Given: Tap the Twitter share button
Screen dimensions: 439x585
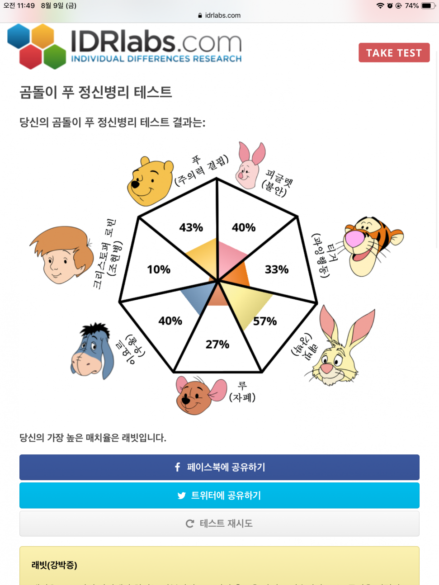Looking at the screenshot, I should pyautogui.click(x=219, y=495).
